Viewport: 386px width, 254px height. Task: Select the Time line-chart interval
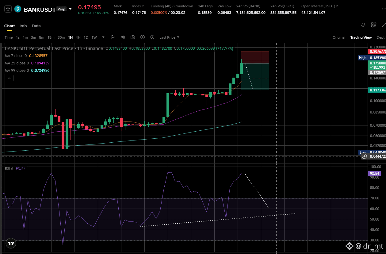tap(9, 37)
